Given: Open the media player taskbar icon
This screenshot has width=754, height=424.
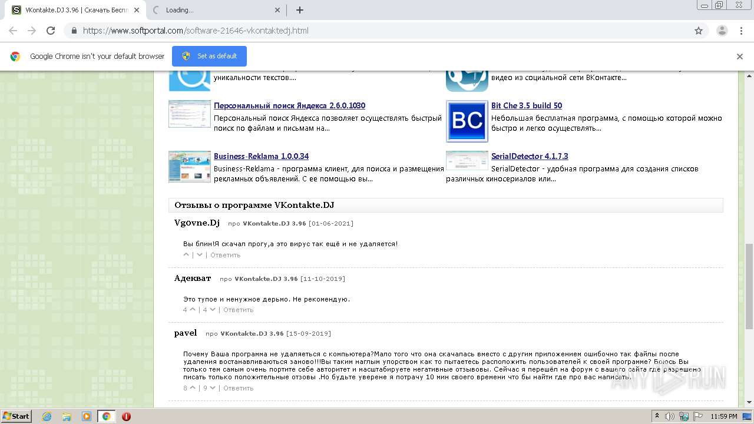Looking at the screenshot, I should 87,416.
